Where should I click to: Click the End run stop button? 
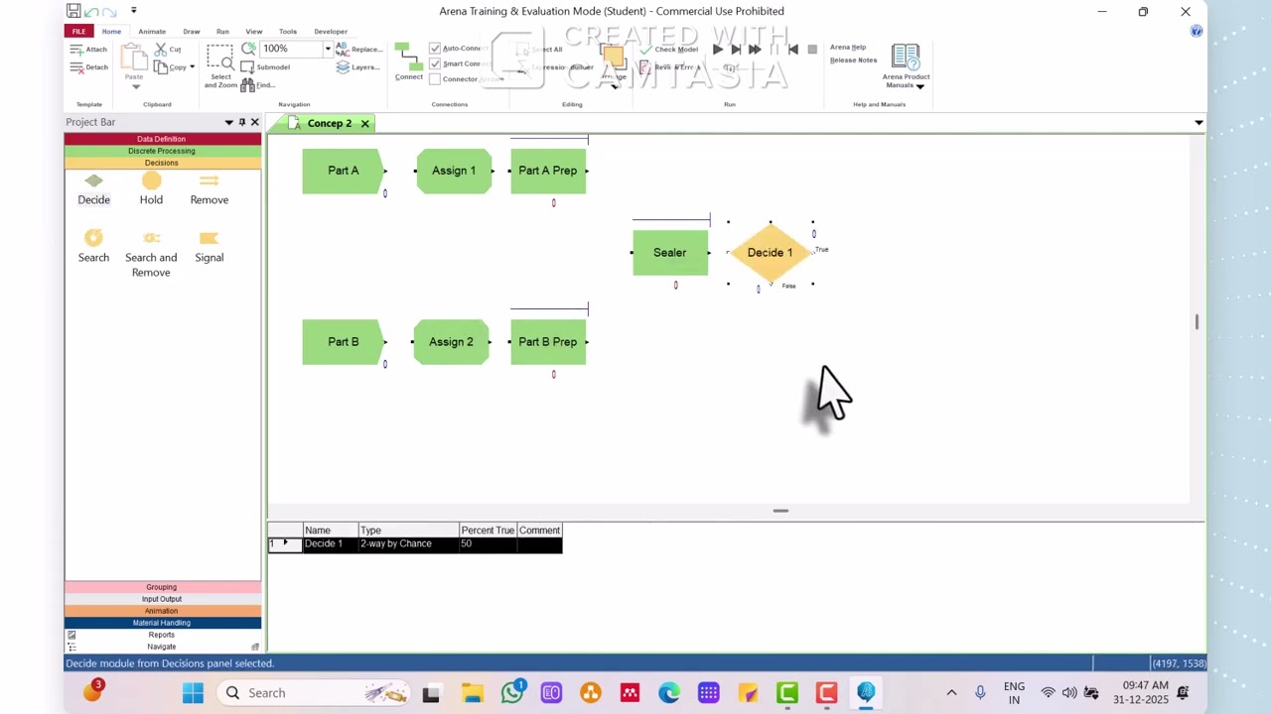click(812, 50)
